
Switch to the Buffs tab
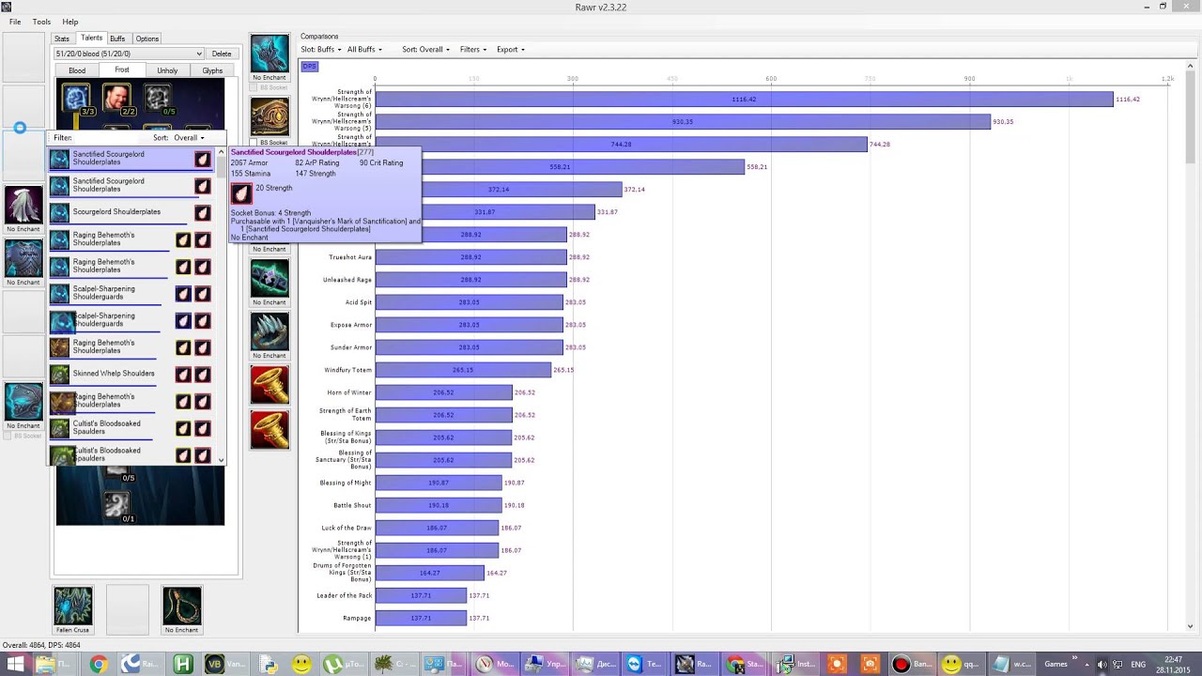[x=117, y=38]
